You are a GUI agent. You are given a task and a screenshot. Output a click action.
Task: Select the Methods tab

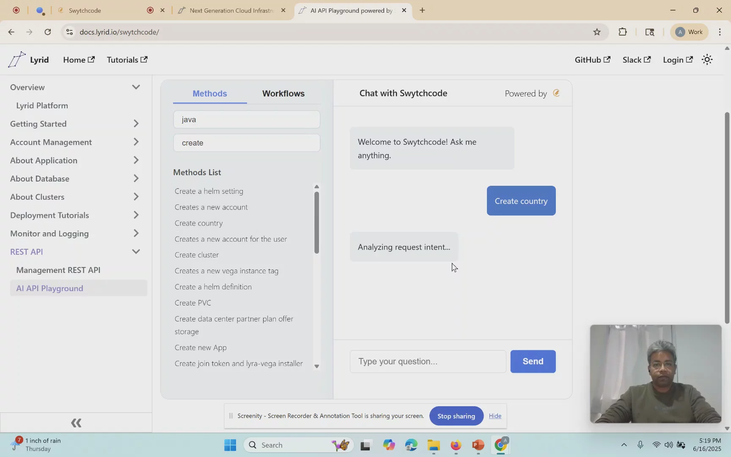[209, 94]
